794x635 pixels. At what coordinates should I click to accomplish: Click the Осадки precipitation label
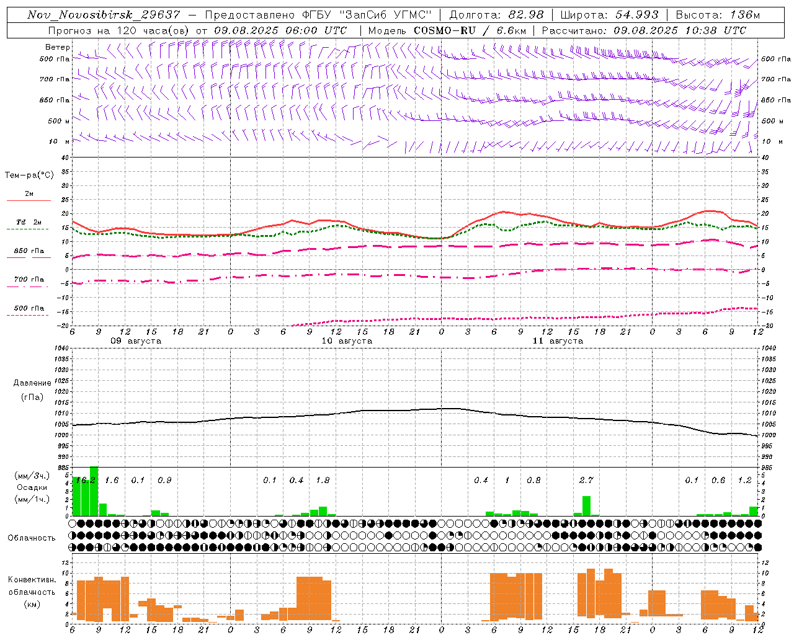click(x=32, y=487)
